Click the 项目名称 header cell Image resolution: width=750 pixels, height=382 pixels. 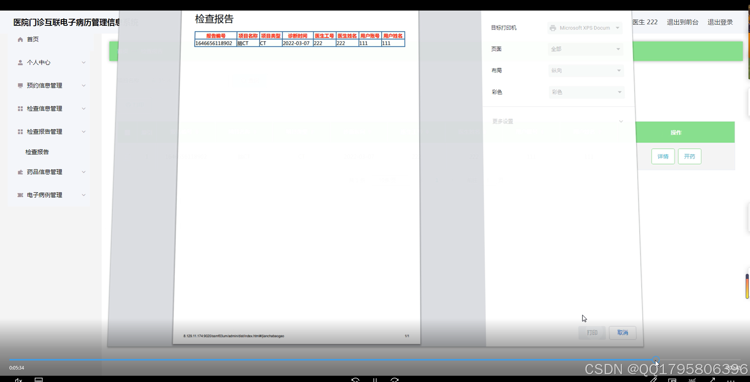[248, 36]
